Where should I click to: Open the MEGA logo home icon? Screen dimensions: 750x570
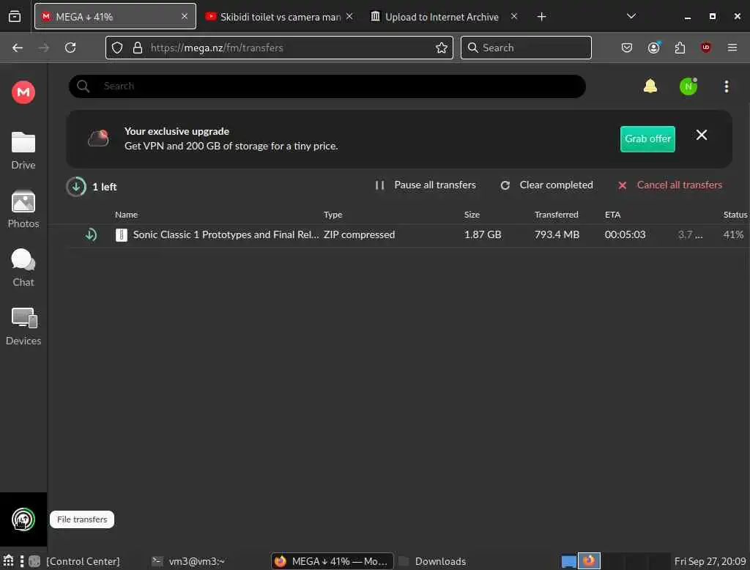click(x=23, y=92)
